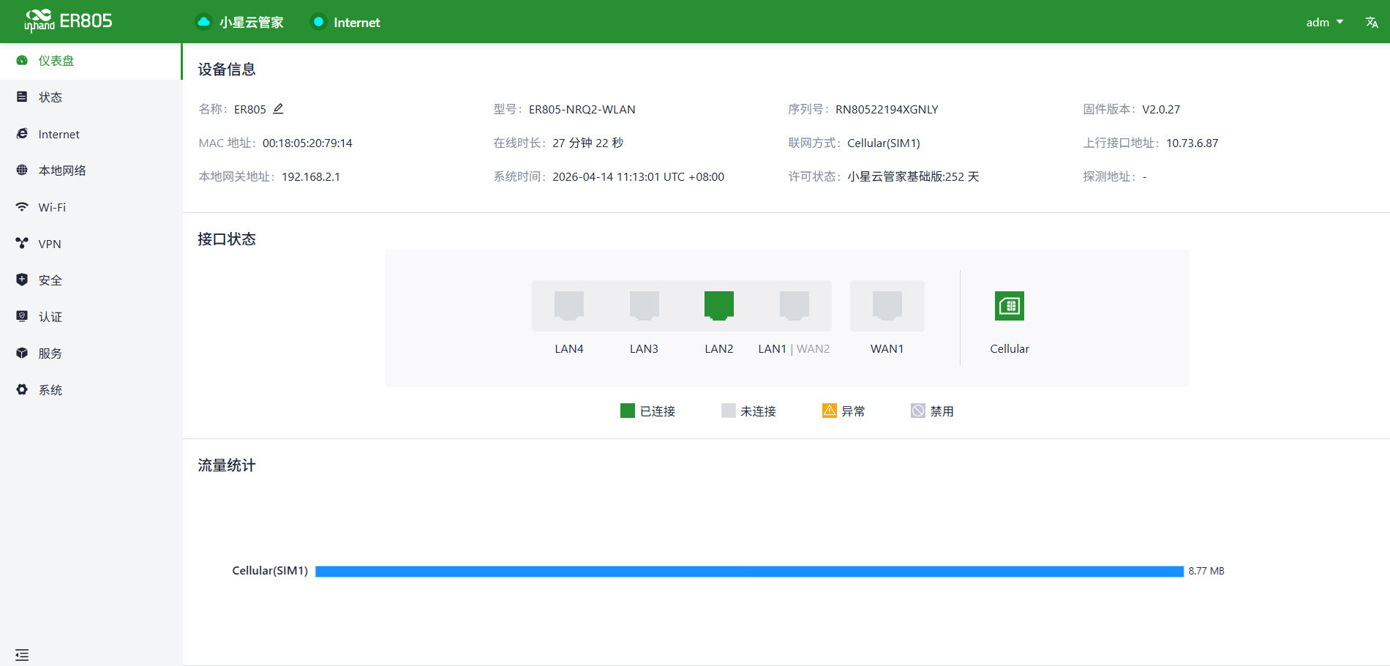Open the 本地网络 menu item
The image size is (1390, 666).
(91, 171)
